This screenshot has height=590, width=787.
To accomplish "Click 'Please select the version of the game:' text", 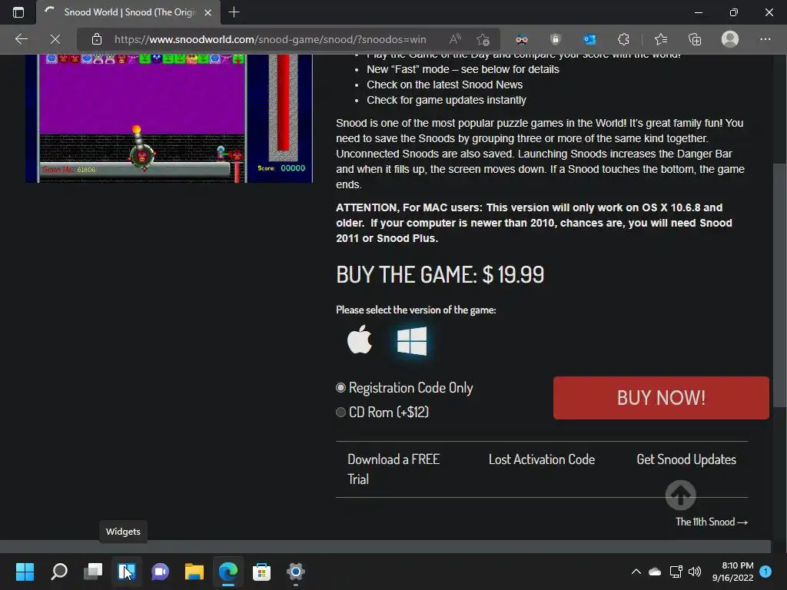I will (416, 310).
